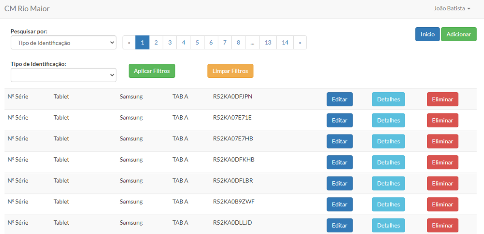Choose pagination page 8
Screen dimensions: 484x234
238,43
